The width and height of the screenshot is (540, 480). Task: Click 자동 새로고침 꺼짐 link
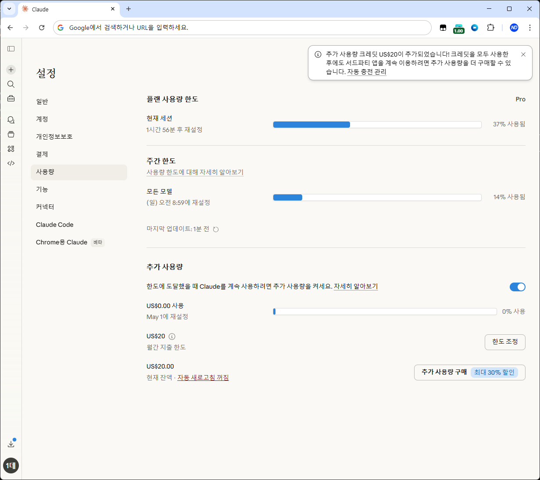[x=203, y=378]
